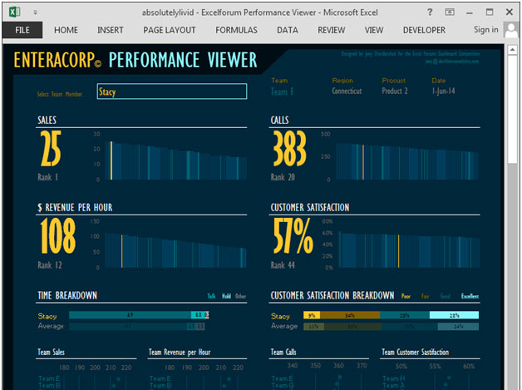Click the PERFORMANCE VIEWER title text
The height and width of the screenshot is (390, 522).
(183, 60)
